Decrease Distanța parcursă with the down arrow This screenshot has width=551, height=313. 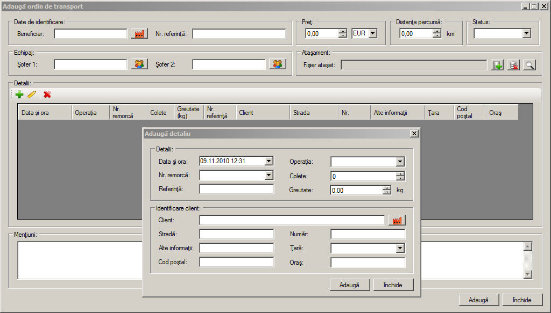pos(437,35)
